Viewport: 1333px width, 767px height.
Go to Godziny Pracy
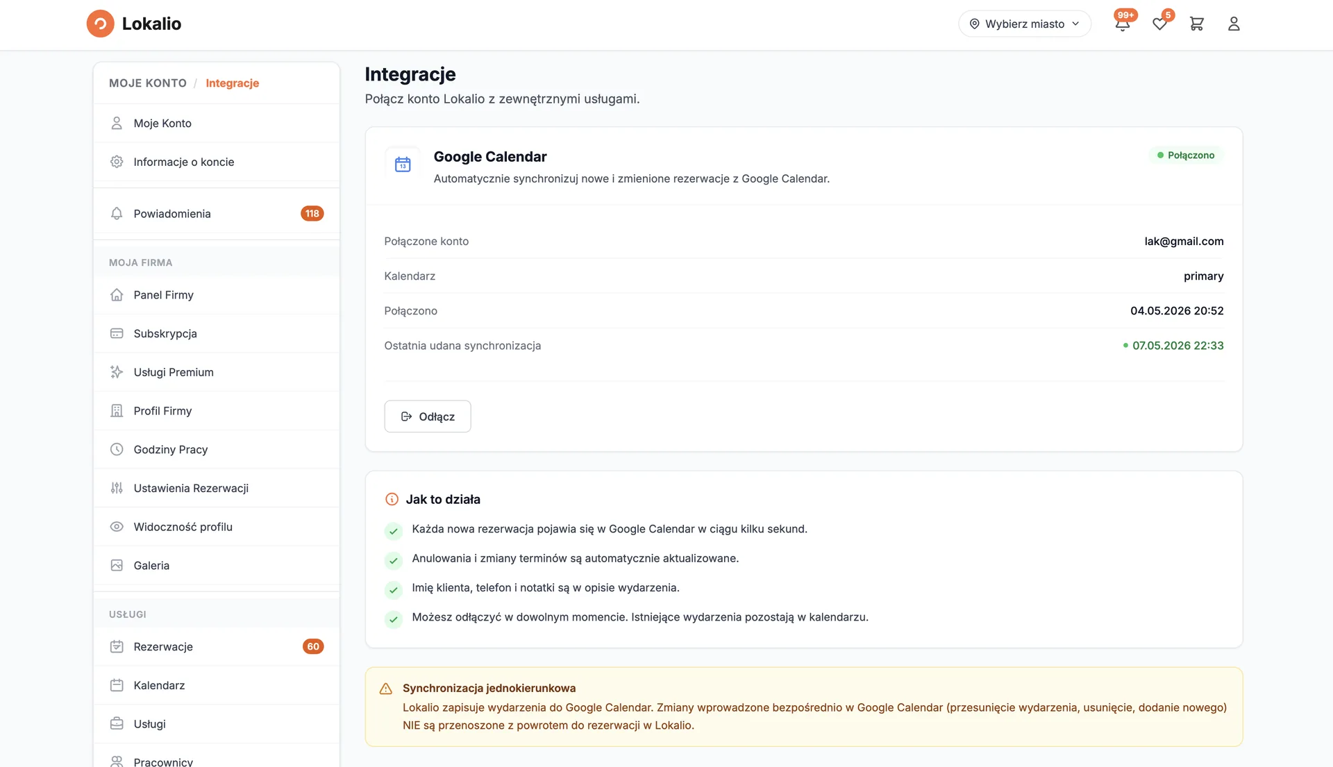pos(217,450)
